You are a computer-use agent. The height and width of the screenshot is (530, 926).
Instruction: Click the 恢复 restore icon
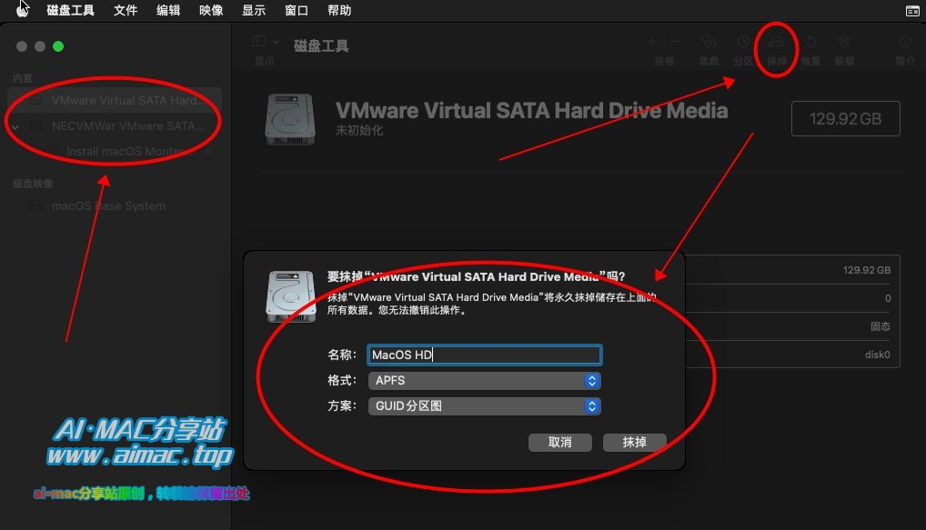[x=810, y=41]
